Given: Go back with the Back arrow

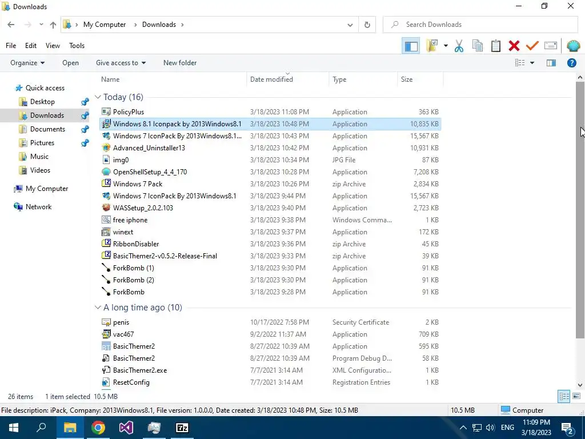Looking at the screenshot, I should (11, 25).
